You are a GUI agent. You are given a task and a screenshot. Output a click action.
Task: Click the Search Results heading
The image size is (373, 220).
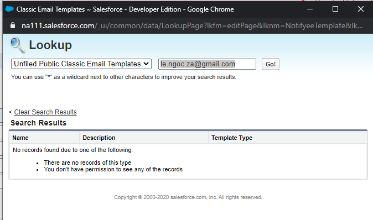(x=38, y=123)
